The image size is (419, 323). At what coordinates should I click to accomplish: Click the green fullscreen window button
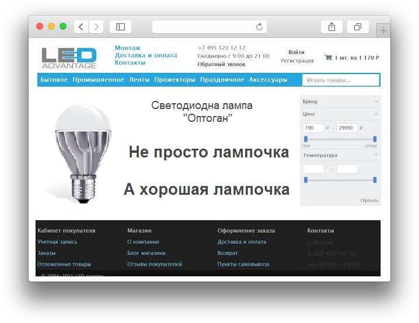point(63,26)
